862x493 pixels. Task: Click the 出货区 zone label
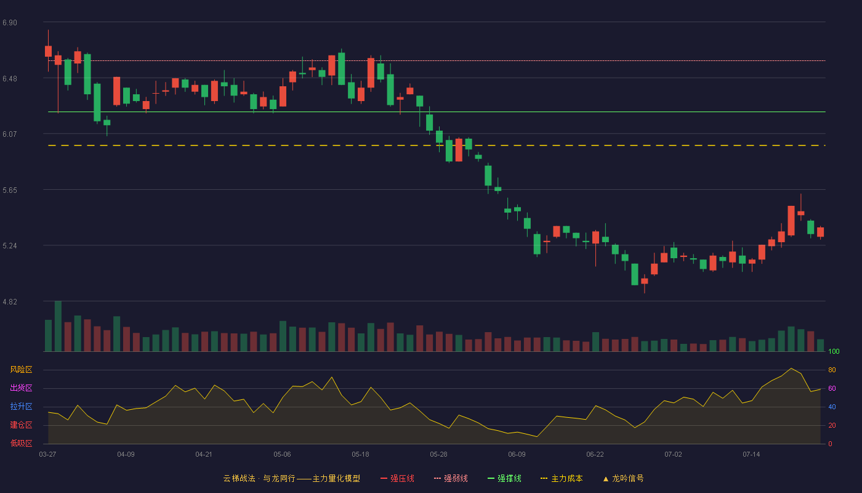pos(21,388)
